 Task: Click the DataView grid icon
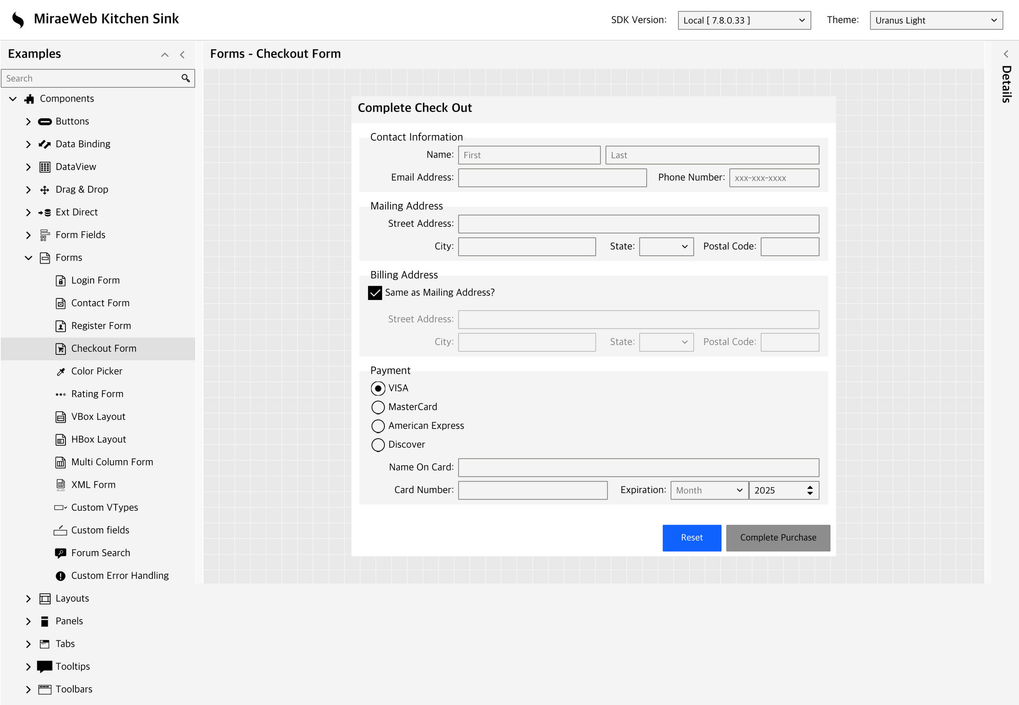[x=45, y=167]
